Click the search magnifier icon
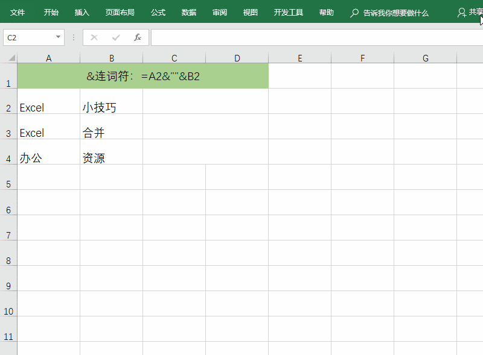483x355 pixels. (354, 13)
